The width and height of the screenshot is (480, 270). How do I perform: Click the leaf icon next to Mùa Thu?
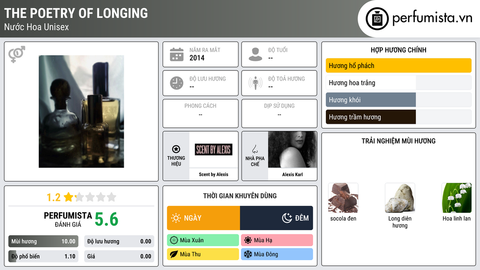pyautogui.click(x=174, y=254)
